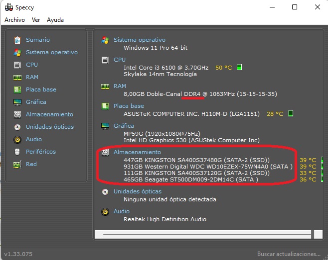Click the 50 °C CPU temperature
This screenshot has height=260, width=328.
(224, 68)
